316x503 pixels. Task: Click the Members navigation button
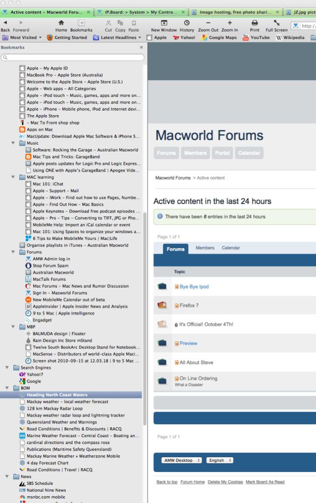[x=195, y=153]
